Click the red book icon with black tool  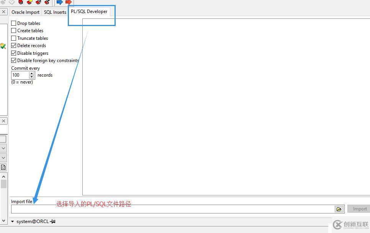click(x=47, y=2)
